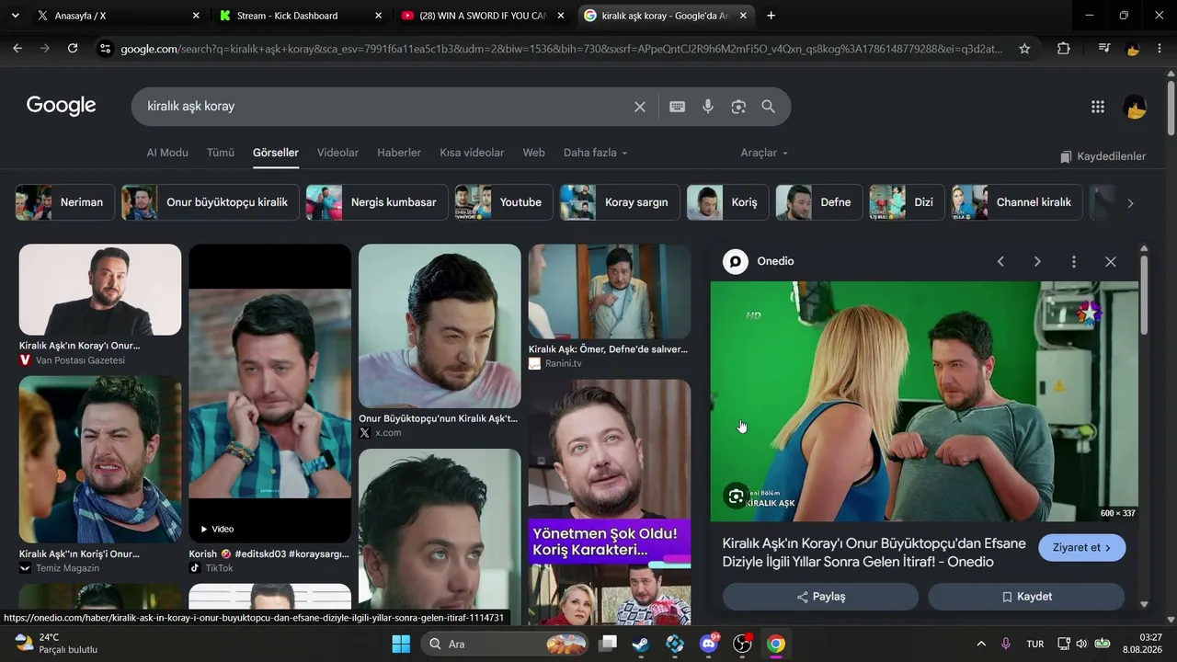This screenshot has width=1177, height=662.
Task: Click the preview panel's vertical scrollbar
Action: pyautogui.click(x=1144, y=295)
